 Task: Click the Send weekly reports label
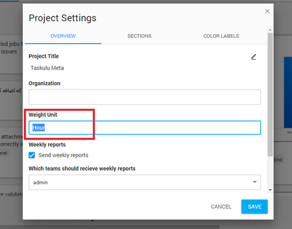coord(63,155)
